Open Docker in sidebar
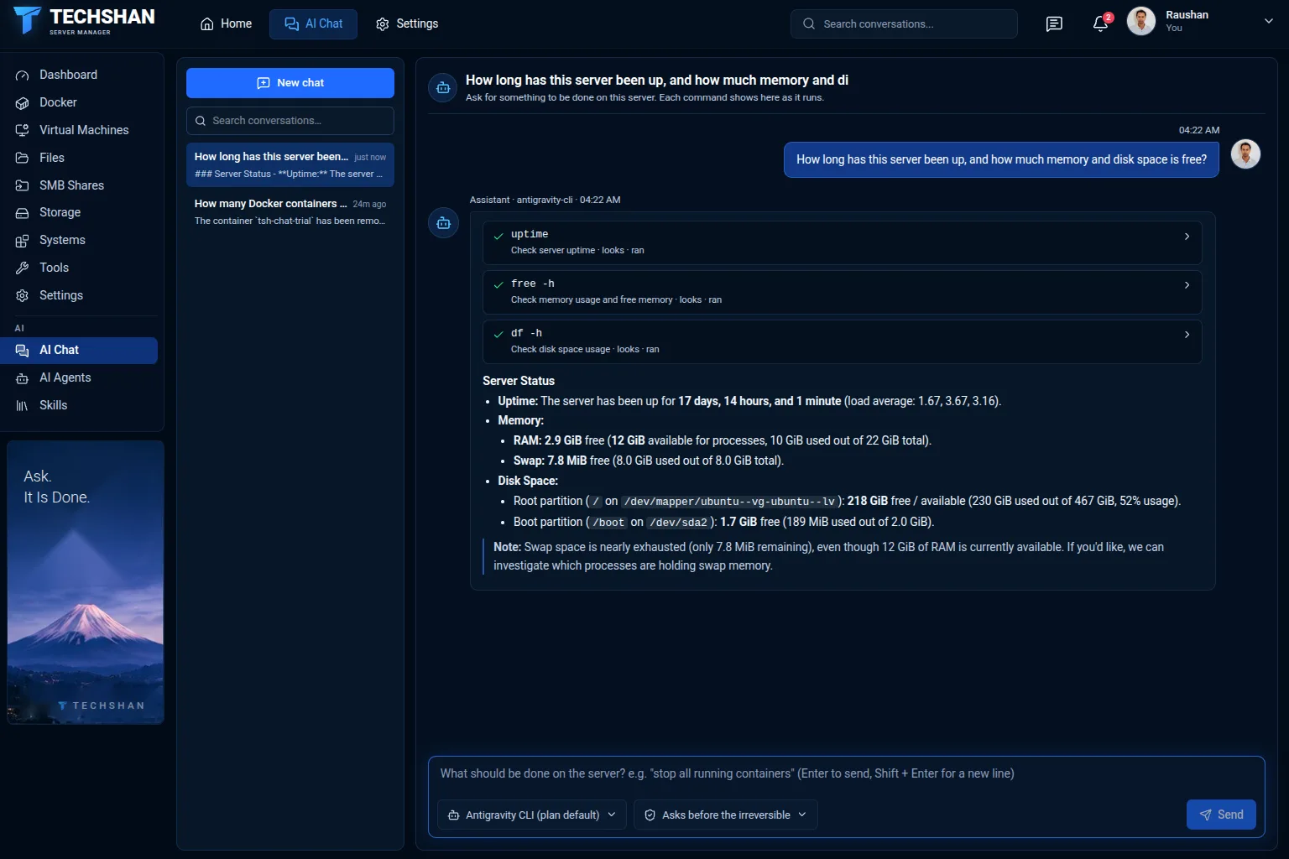This screenshot has height=859, width=1289. (81, 102)
